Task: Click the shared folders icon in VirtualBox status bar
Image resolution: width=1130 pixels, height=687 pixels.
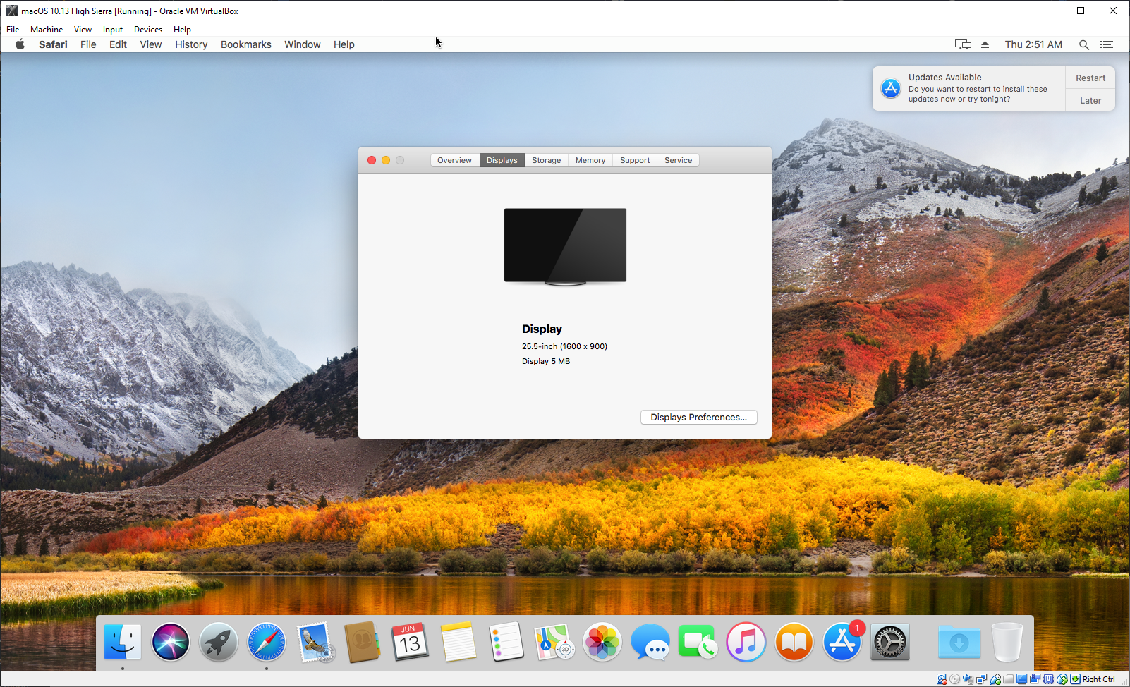Action: tap(1009, 679)
